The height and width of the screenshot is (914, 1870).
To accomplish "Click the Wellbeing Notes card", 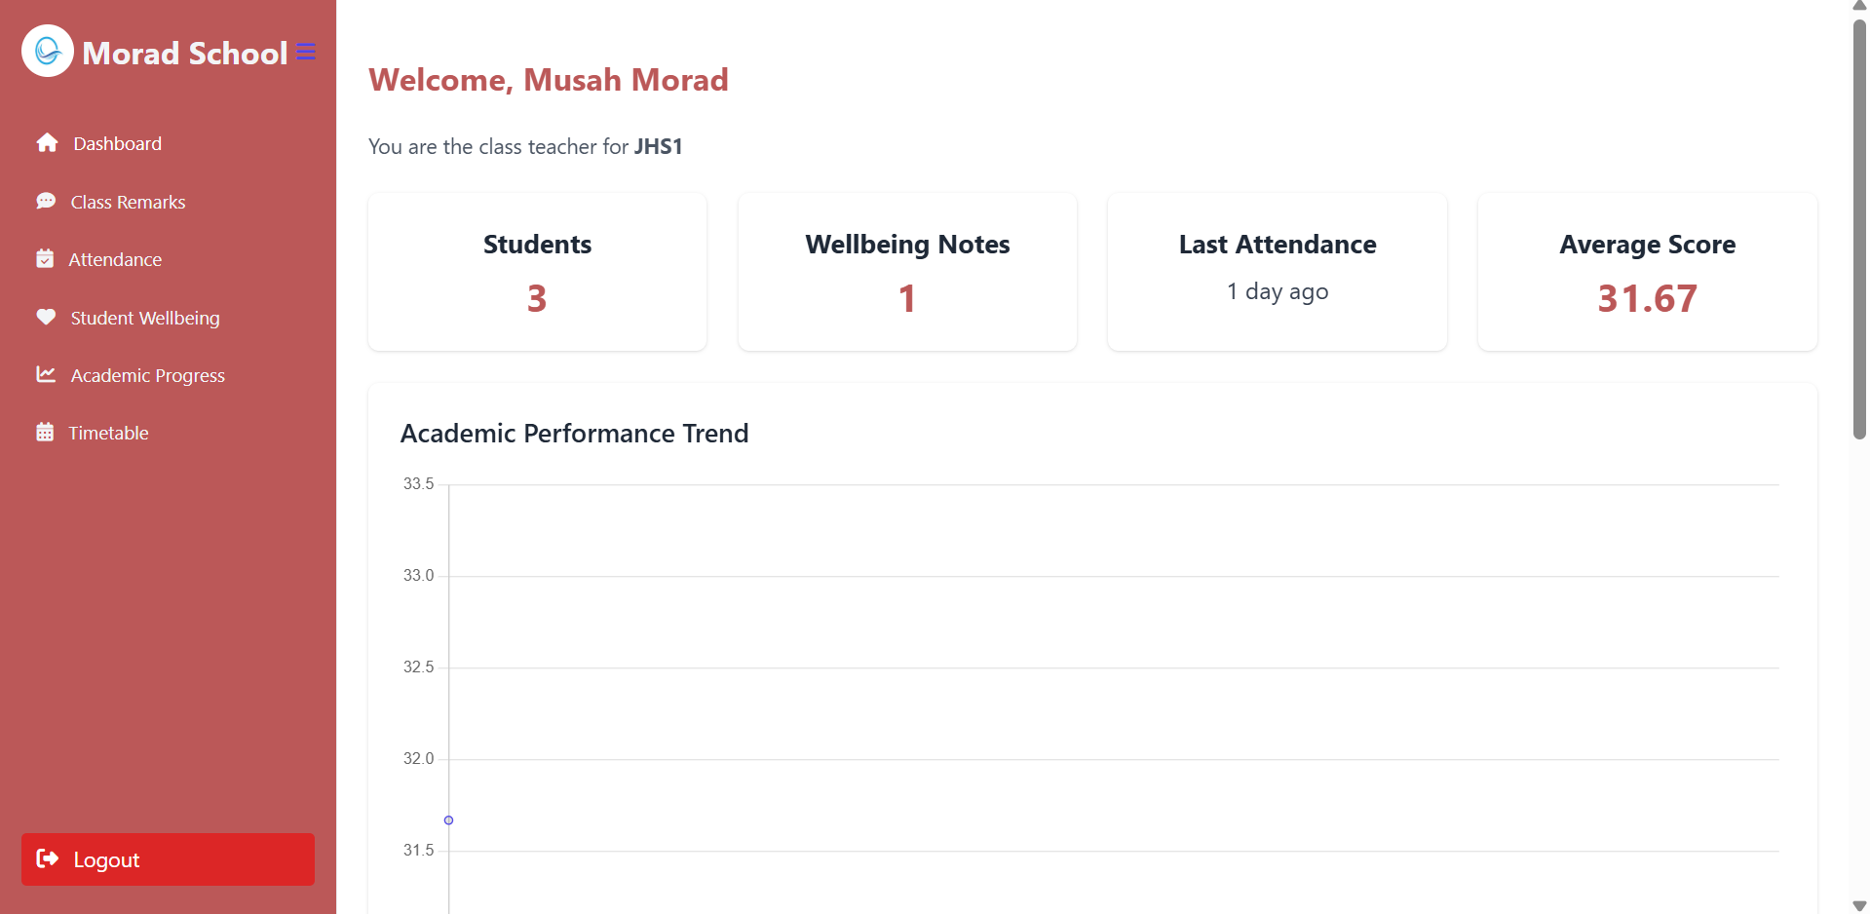I will 906,272.
